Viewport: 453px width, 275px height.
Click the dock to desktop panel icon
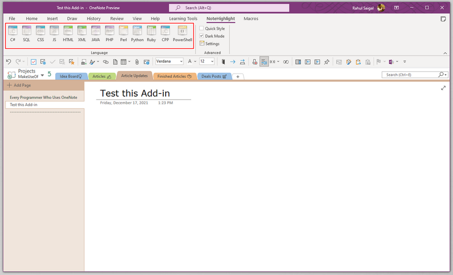[298, 61]
